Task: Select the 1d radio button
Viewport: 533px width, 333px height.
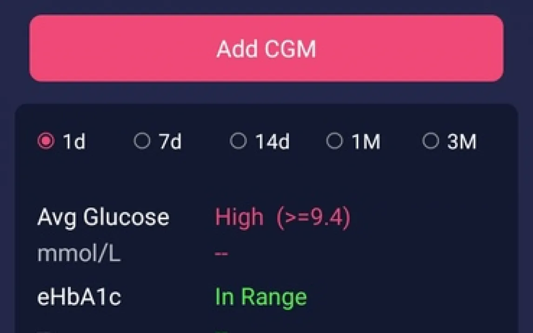Action: pyautogui.click(x=46, y=141)
